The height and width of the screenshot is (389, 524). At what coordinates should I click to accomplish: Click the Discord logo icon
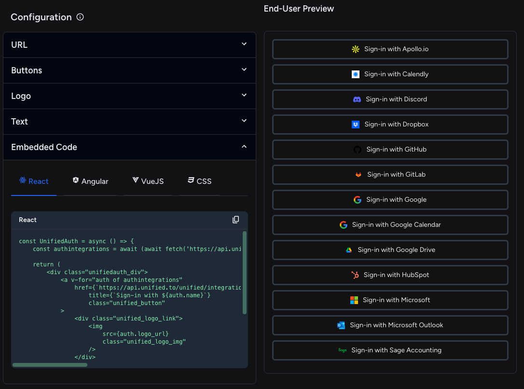[357, 99]
